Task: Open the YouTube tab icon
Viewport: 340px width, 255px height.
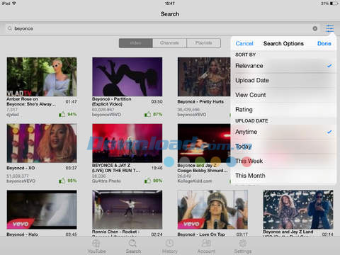Action: [96, 243]
